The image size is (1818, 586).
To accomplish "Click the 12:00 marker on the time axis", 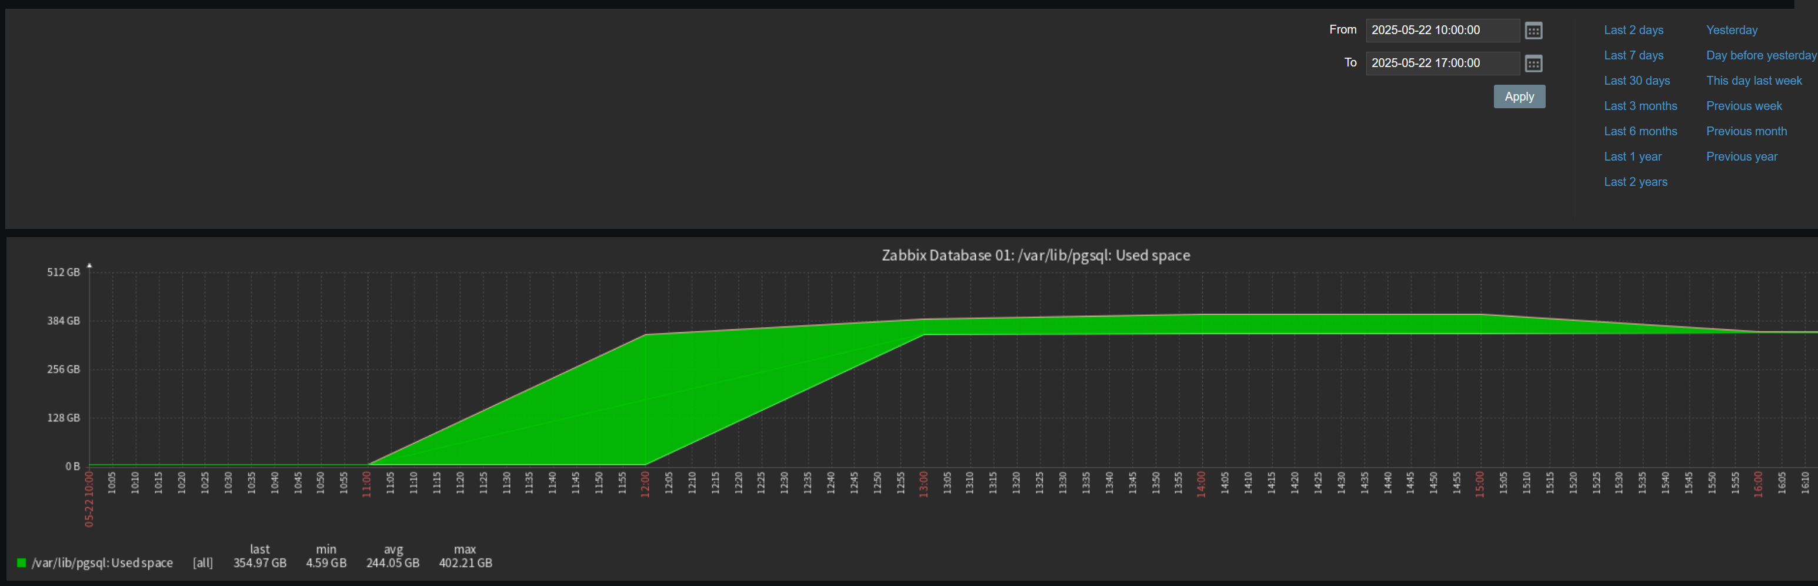I will point(645,484).
